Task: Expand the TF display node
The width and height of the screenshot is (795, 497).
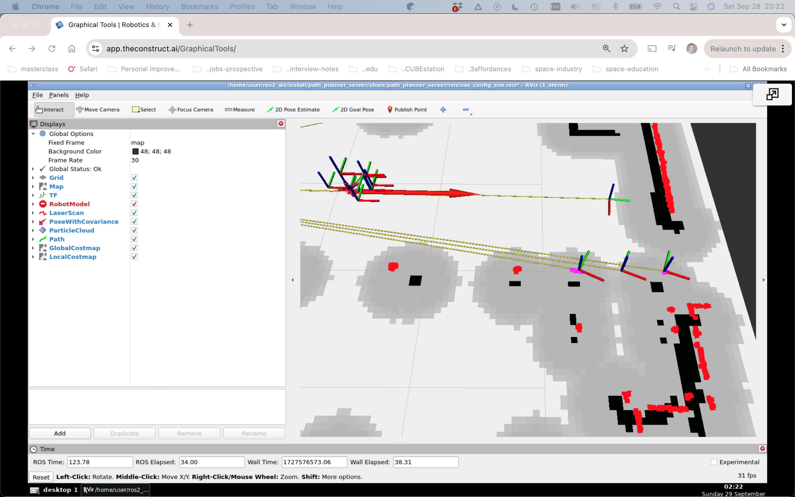Action: pyautogui.click(x=33, y=195)
